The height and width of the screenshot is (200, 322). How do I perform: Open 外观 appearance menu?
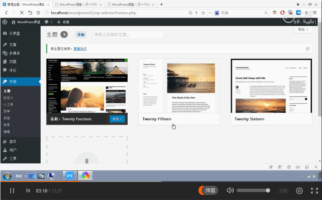[21, 82]
